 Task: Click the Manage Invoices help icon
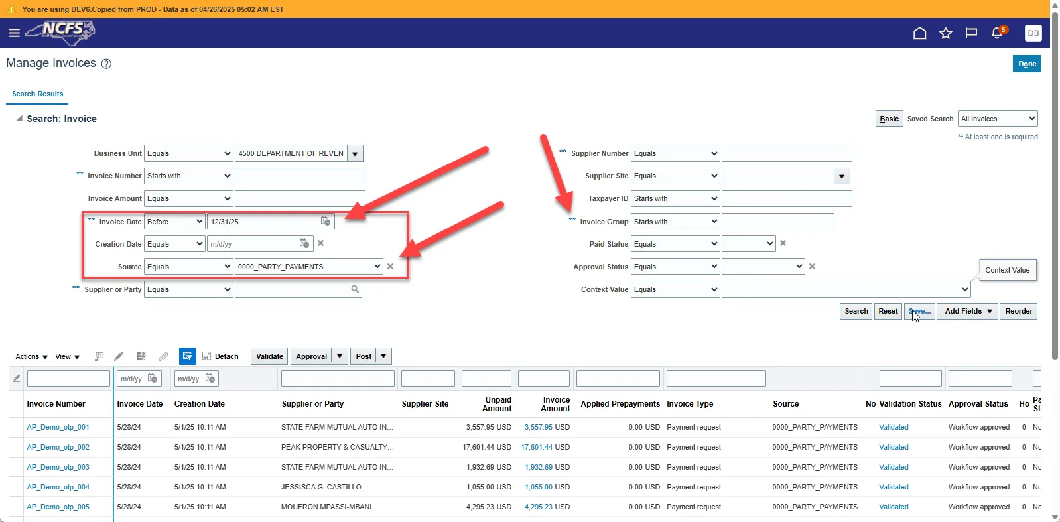(x=106, y=64)
